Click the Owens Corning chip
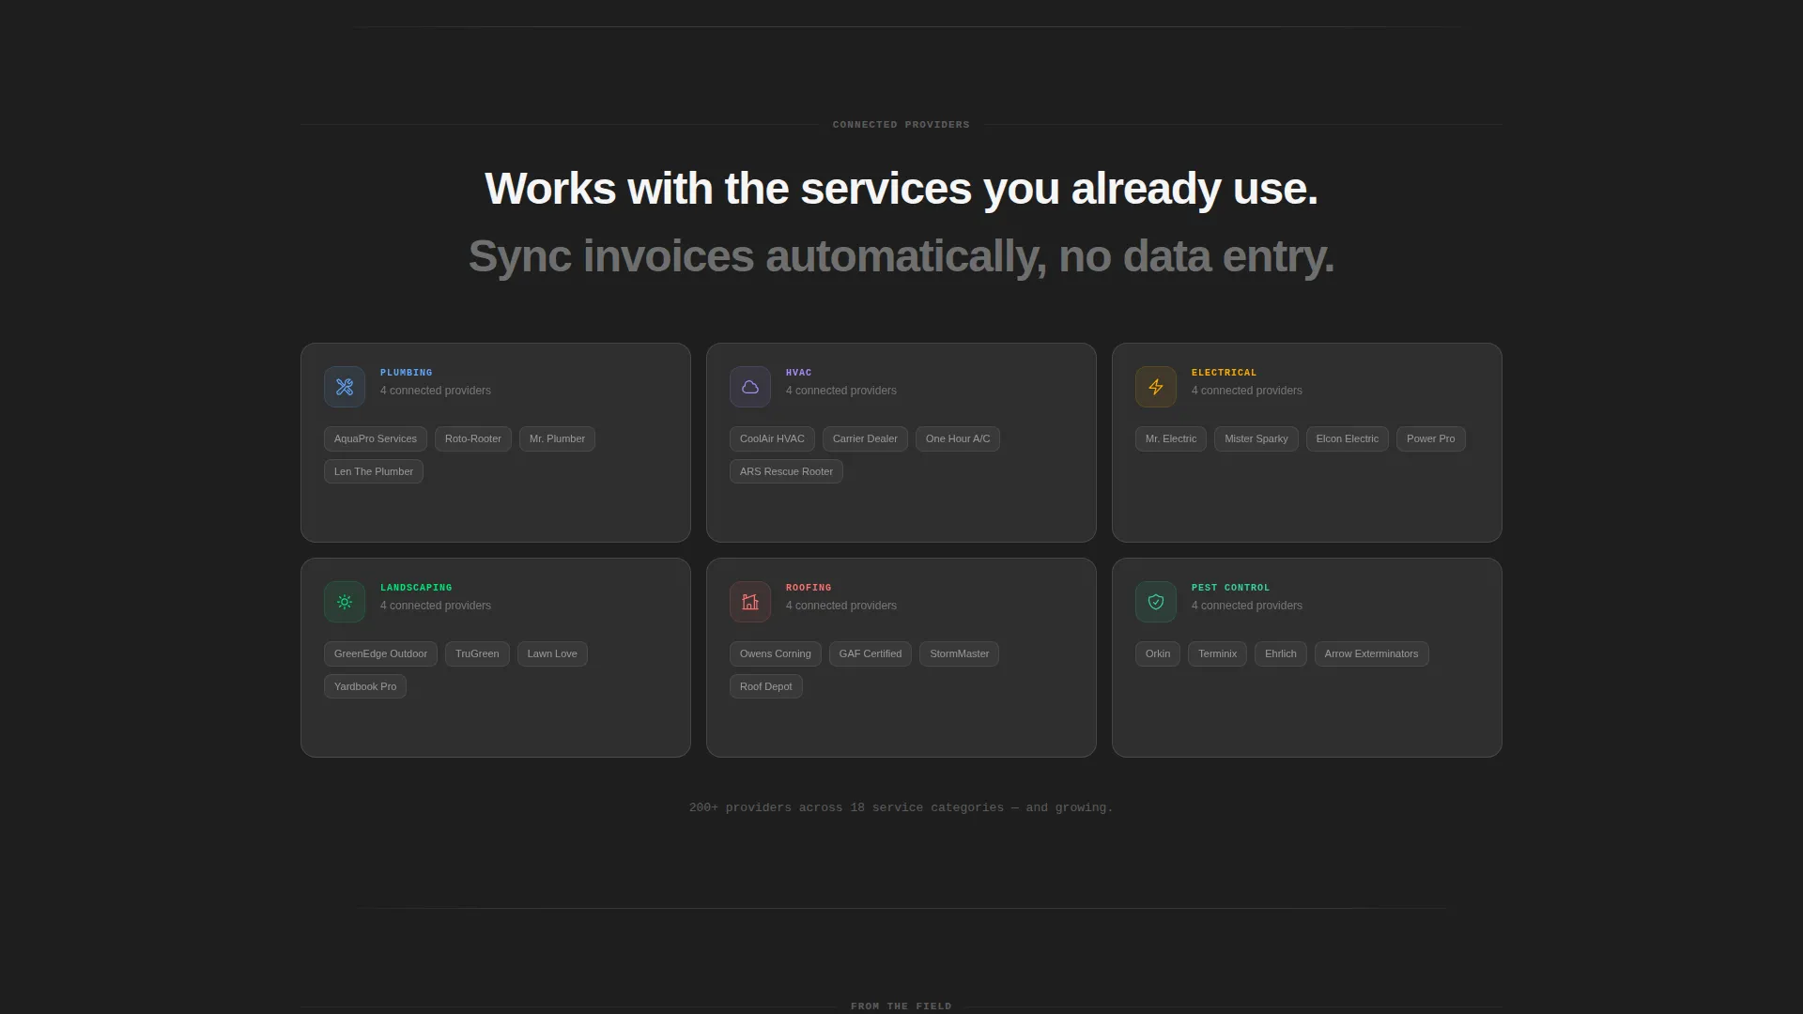This screenshot has height=1014, width=1803. [776, 653]
